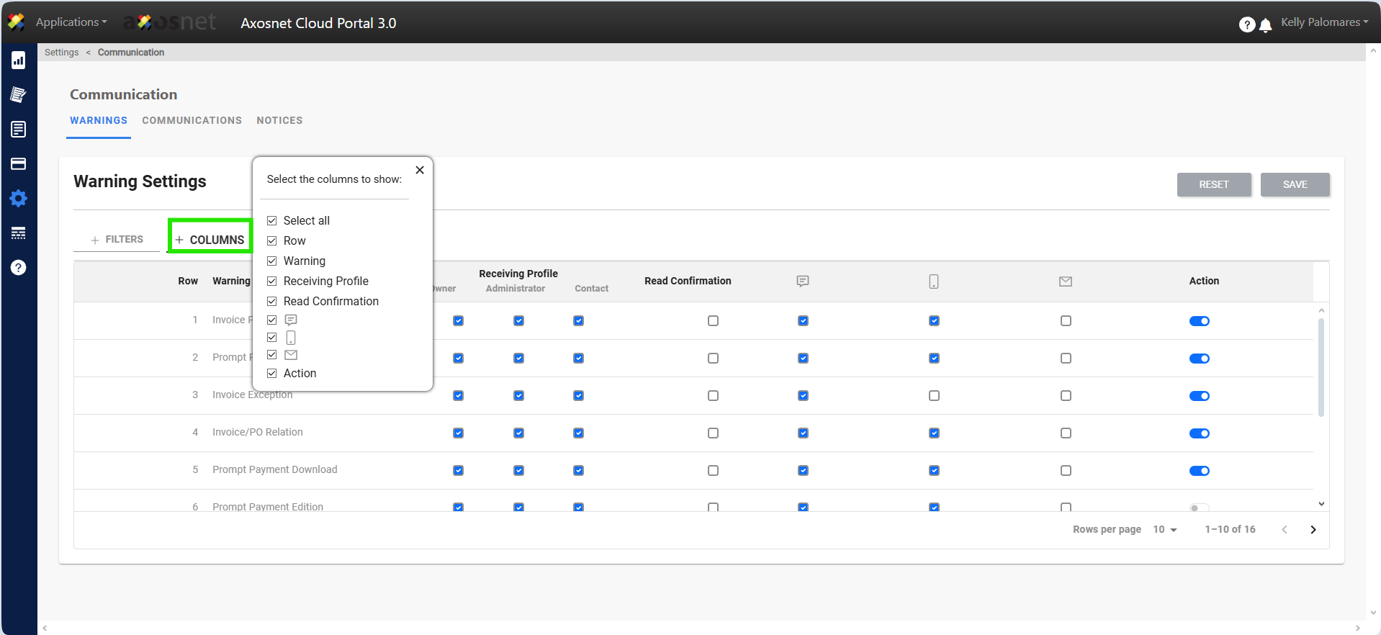
Task: Click the notification bell icon
Action: tap(1265, 25)
